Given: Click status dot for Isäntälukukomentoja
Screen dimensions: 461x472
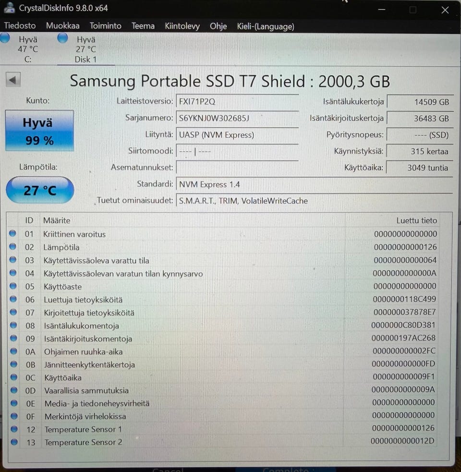Looking at the screenshot, I should [x=13, y=325].
